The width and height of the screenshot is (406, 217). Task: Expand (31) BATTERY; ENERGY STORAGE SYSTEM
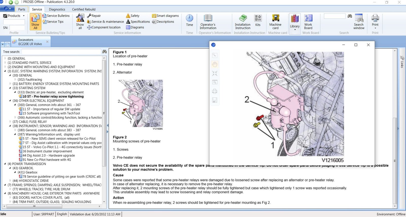10,84
